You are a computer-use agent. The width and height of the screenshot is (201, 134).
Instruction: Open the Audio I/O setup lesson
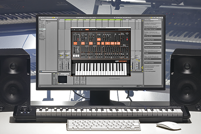click(153, 59)
